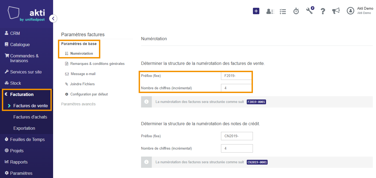The height and width of the screenshot is (178, 376).
Task: Click the Catalogue book icon
Action: 7,44
